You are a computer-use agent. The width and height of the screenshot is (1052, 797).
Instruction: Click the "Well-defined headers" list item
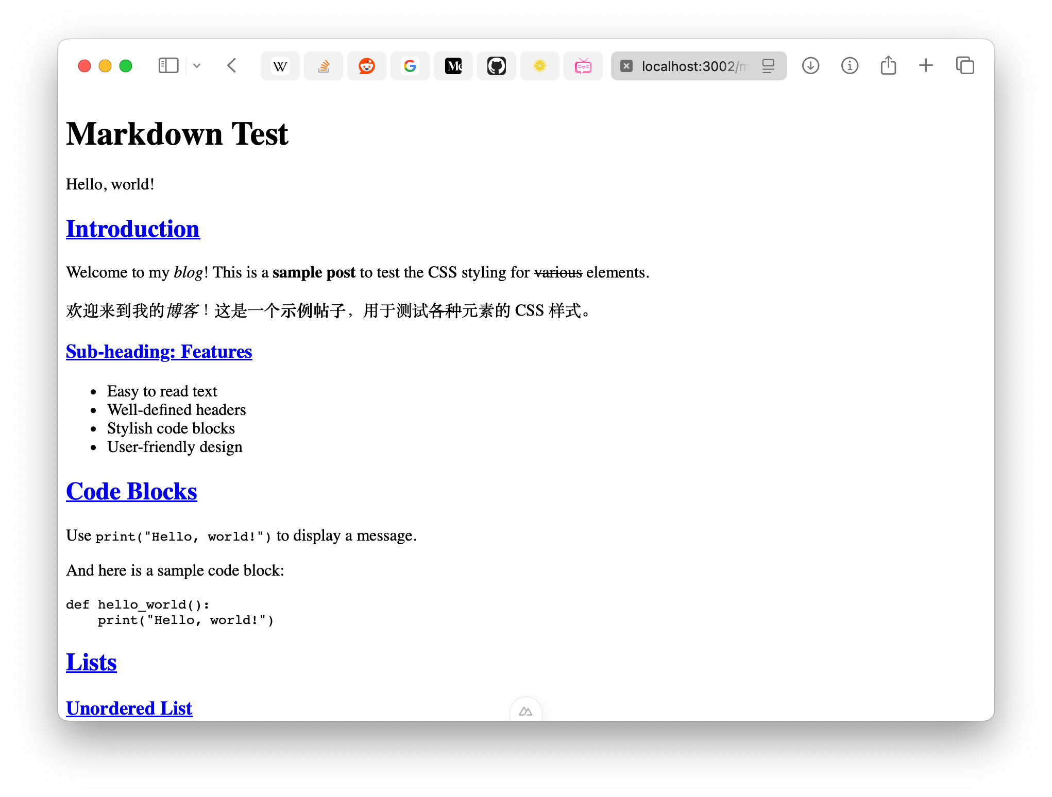177,410
